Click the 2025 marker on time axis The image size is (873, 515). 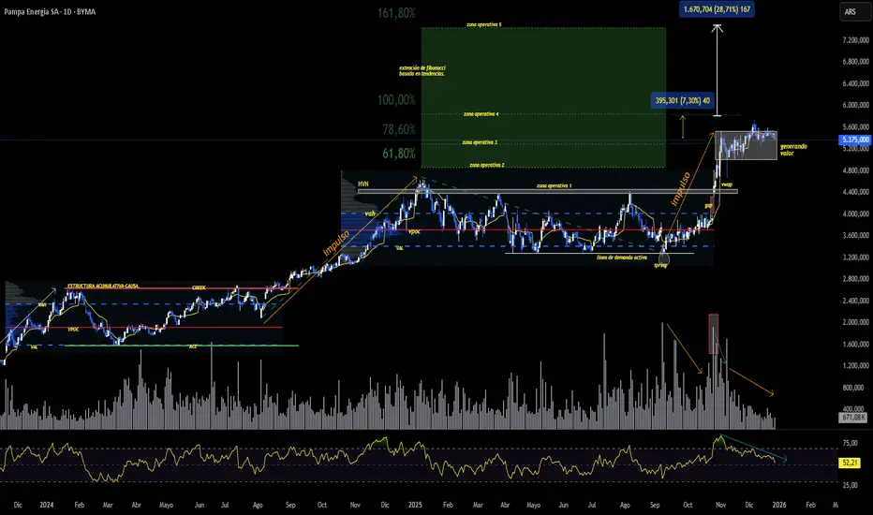point(415,505)
